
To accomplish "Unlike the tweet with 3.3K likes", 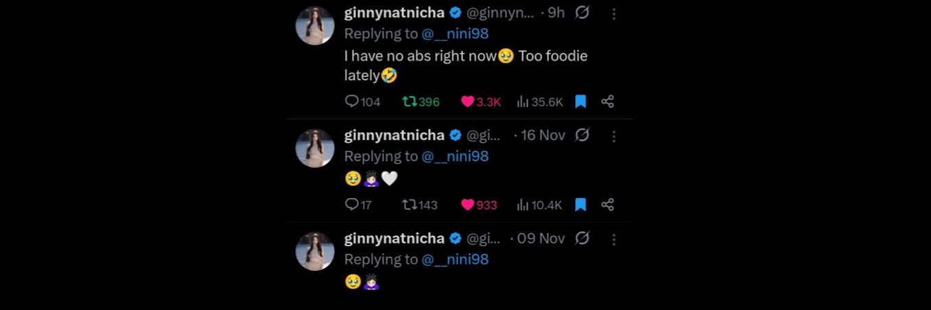I will coord(468,102).
